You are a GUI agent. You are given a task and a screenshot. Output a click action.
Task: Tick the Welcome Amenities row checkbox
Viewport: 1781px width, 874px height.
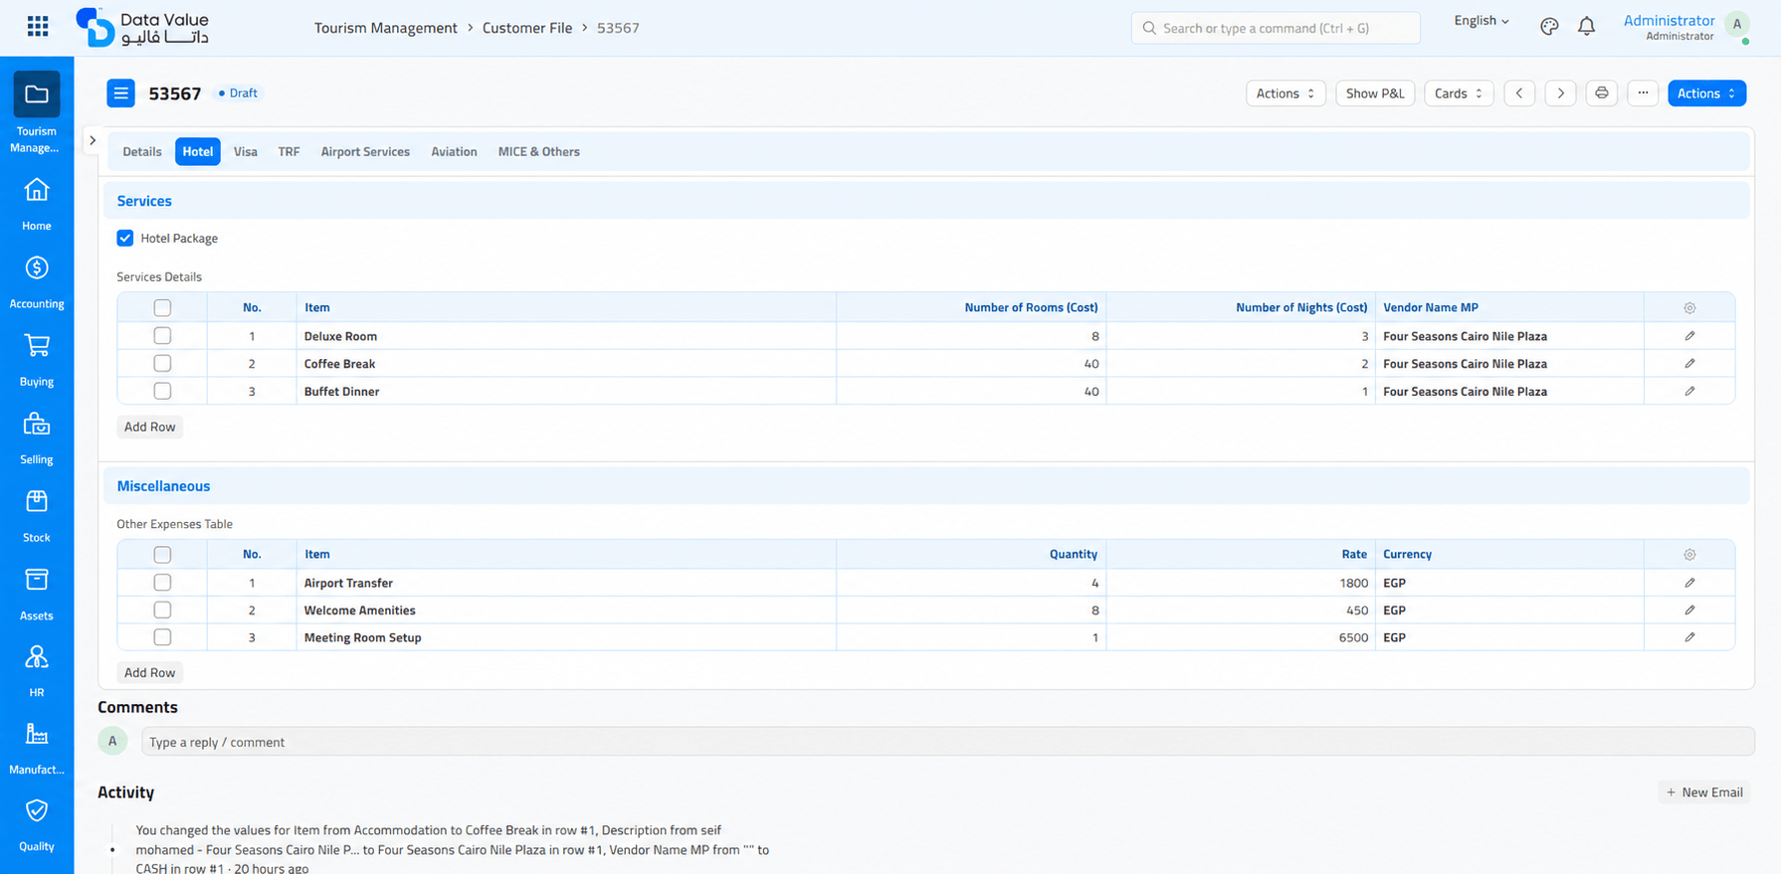tap(162, 611)
